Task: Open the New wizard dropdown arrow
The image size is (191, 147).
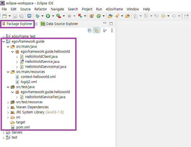Action: coord(10,16)
